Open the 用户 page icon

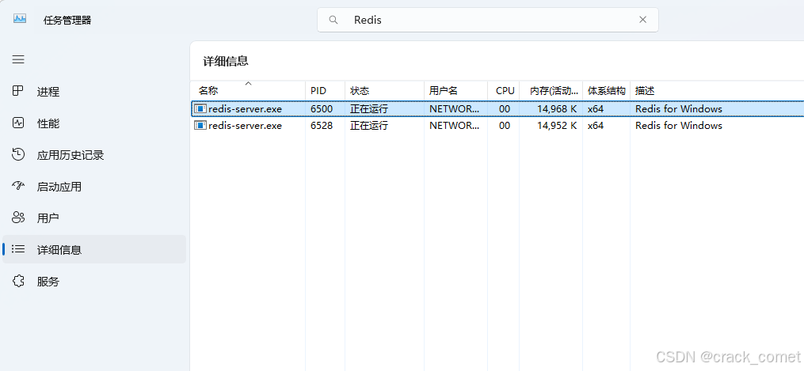pos(18,218)
